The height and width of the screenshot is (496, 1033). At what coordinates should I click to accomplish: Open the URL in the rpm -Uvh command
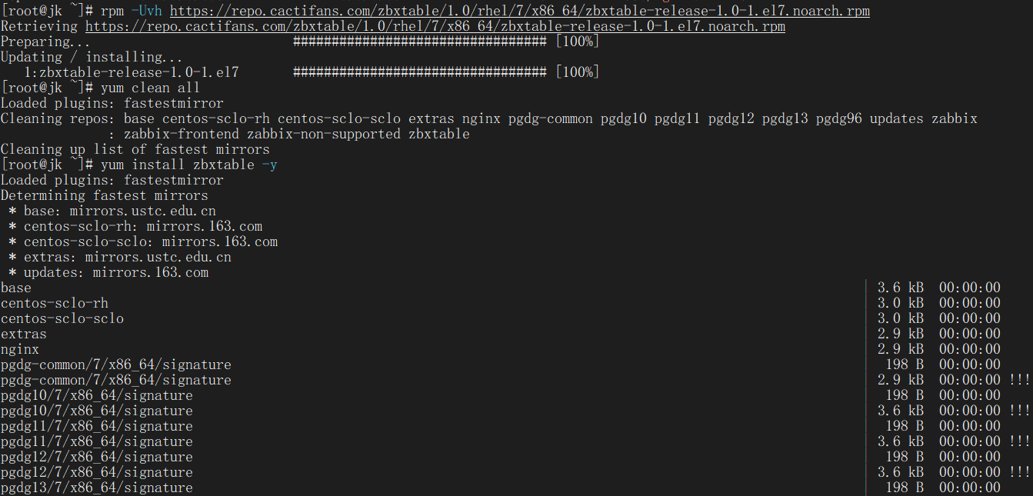[x=519, y=11]
